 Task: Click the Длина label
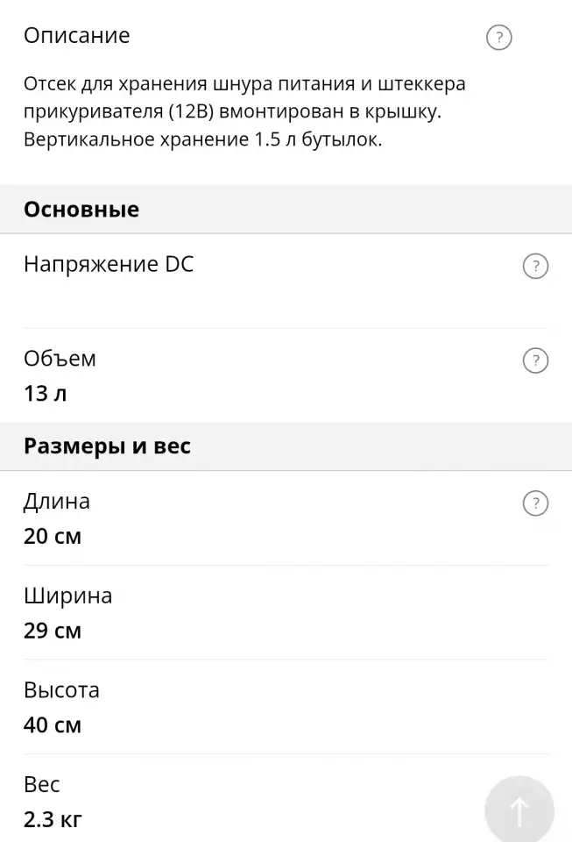point(57,502)
